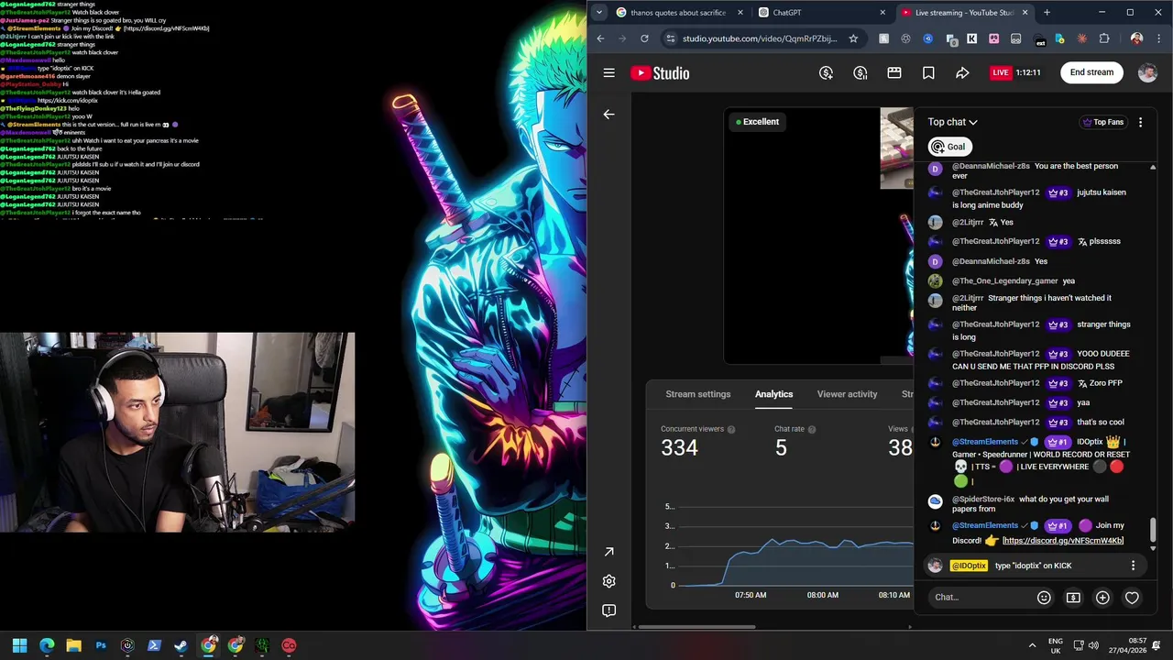Reload the page in Chrome
Image resolution: width=1173 pixels, height=660 pixels.
pos(644,38)
